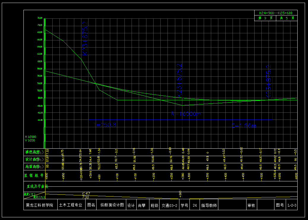Click the V 1:200 vertical scale note
The width and height of the screenshot is (308, 220).
[x=30, y=140]
